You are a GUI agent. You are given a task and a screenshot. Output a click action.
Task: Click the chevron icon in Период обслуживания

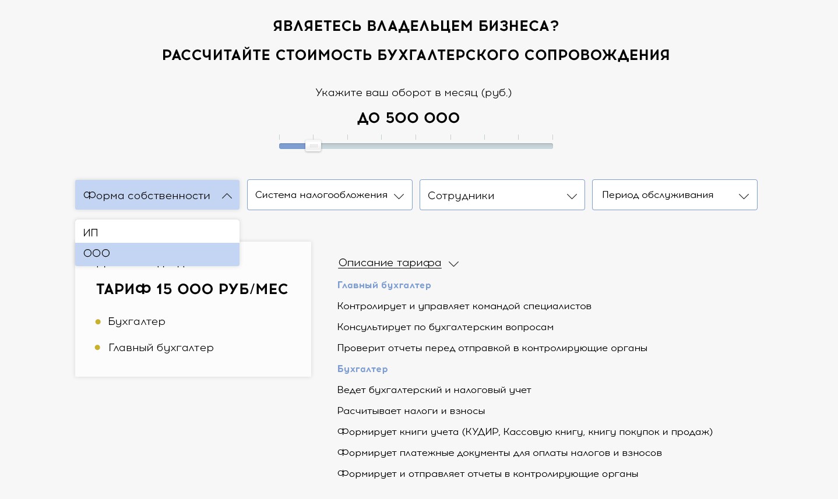tap(744, 196)
